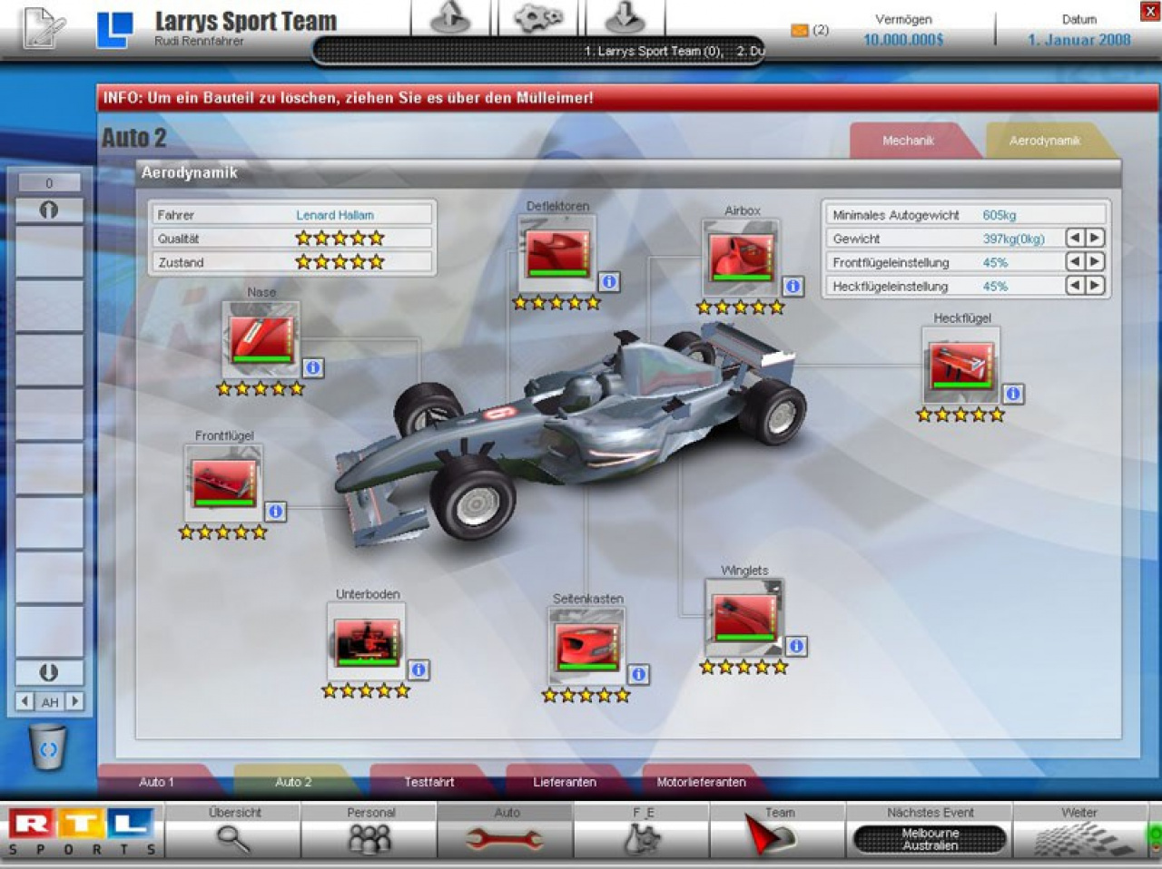This screenshot has width=1162, height=869.
Task: Decrease Heckflügeleinstellung with left arrow
Action: pos(1075,285)
